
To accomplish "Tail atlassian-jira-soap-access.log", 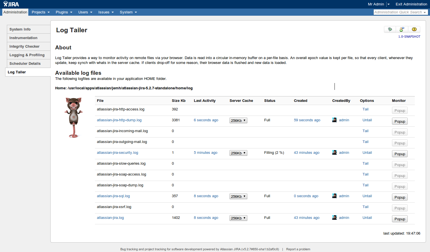I will 365,174.
